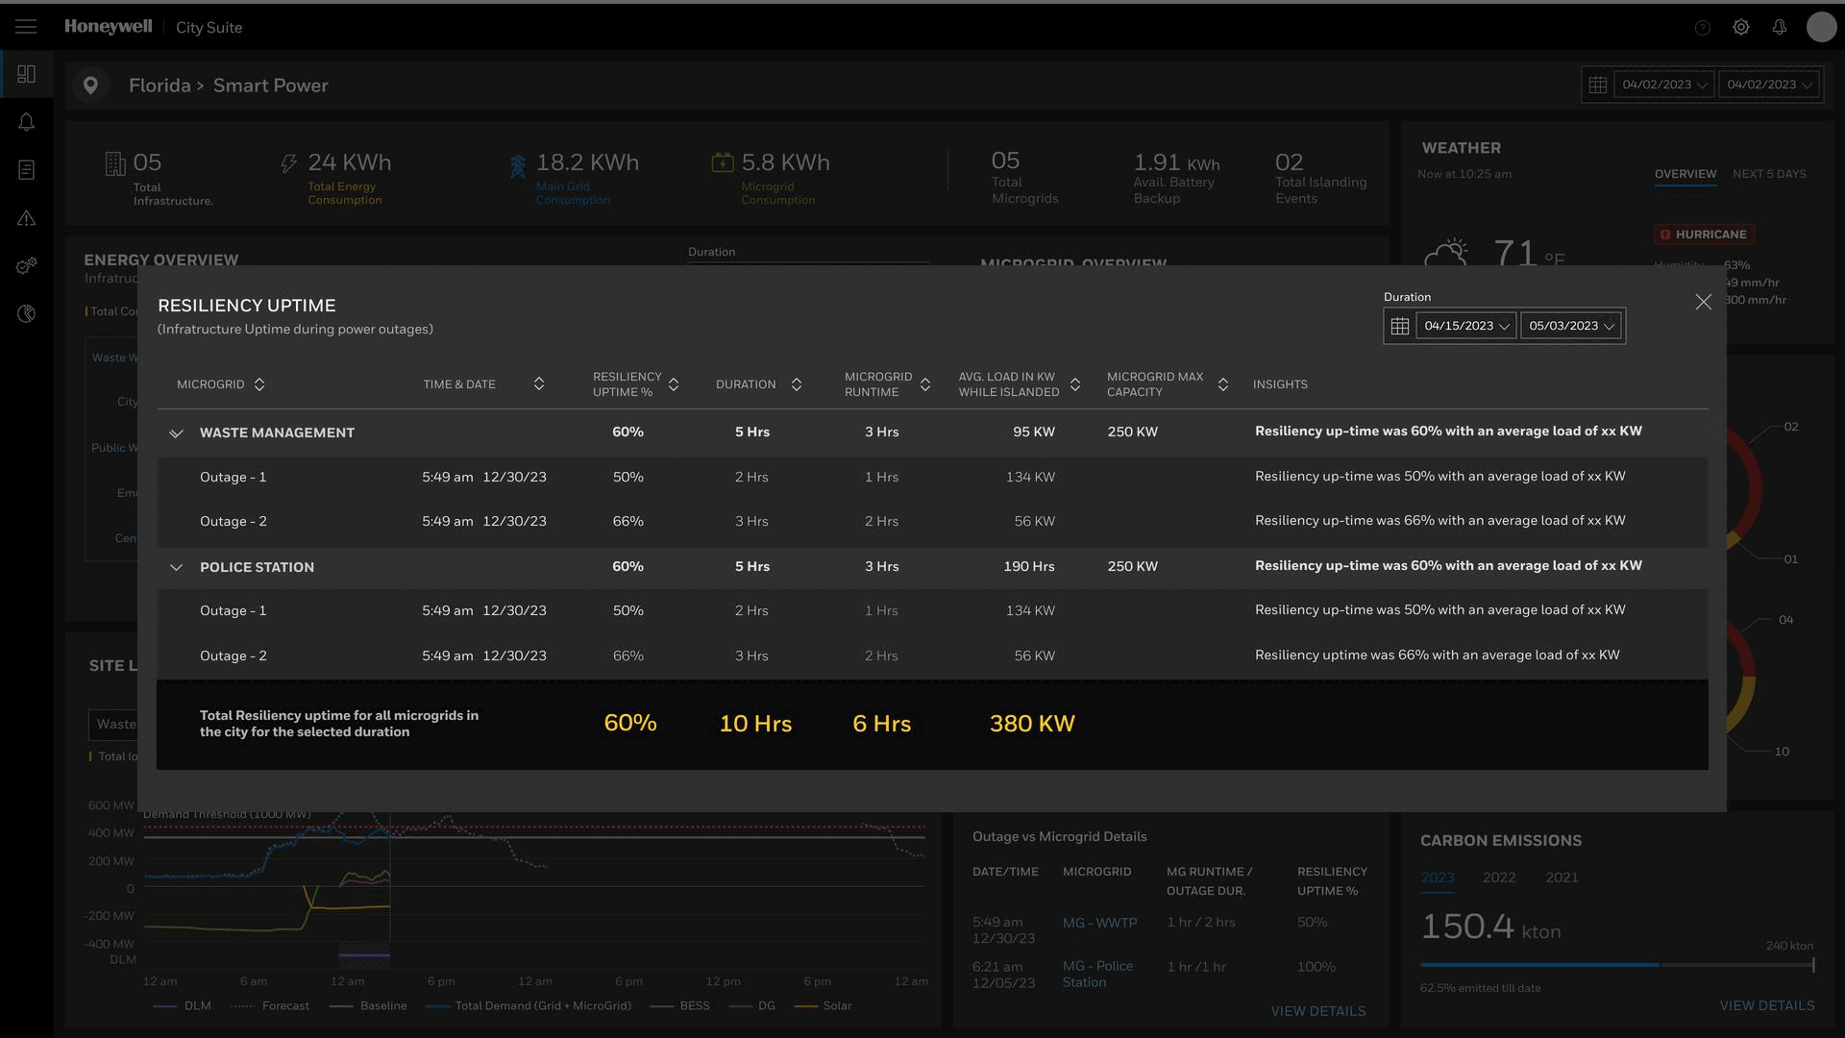This screenshot has width=1845, height=1038.
Task: Open the 04/15/2023 start date dropdown
Action: click(1465, 326)
